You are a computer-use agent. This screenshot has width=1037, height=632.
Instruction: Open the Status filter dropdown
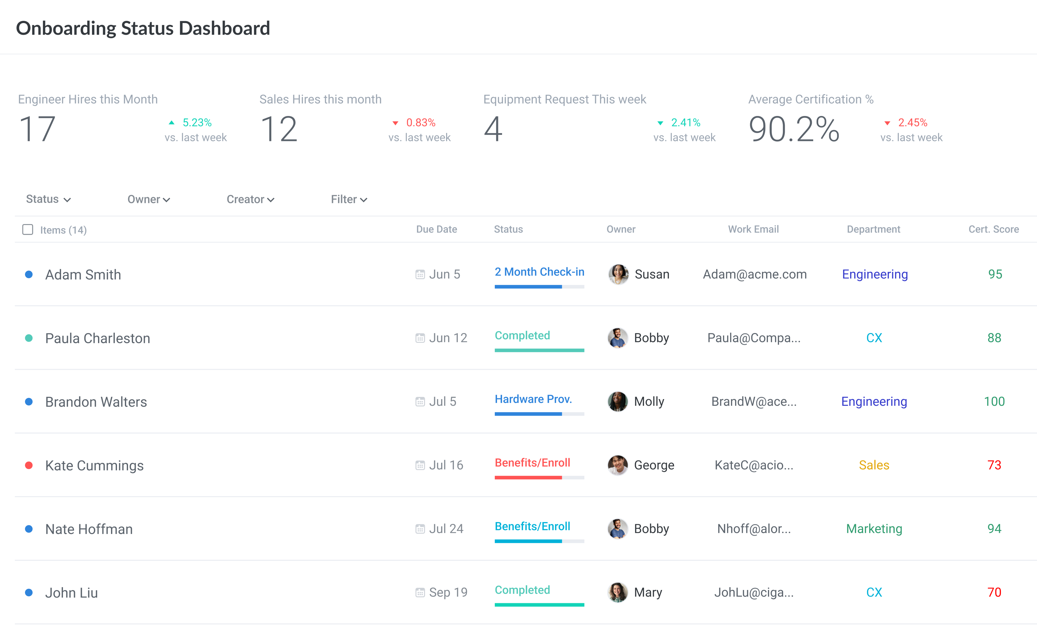(x=47, y=199)
